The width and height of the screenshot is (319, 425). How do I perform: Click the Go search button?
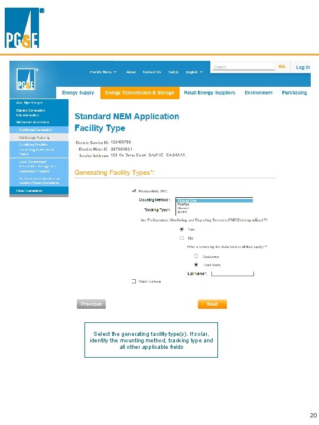[x=282, y=66]
